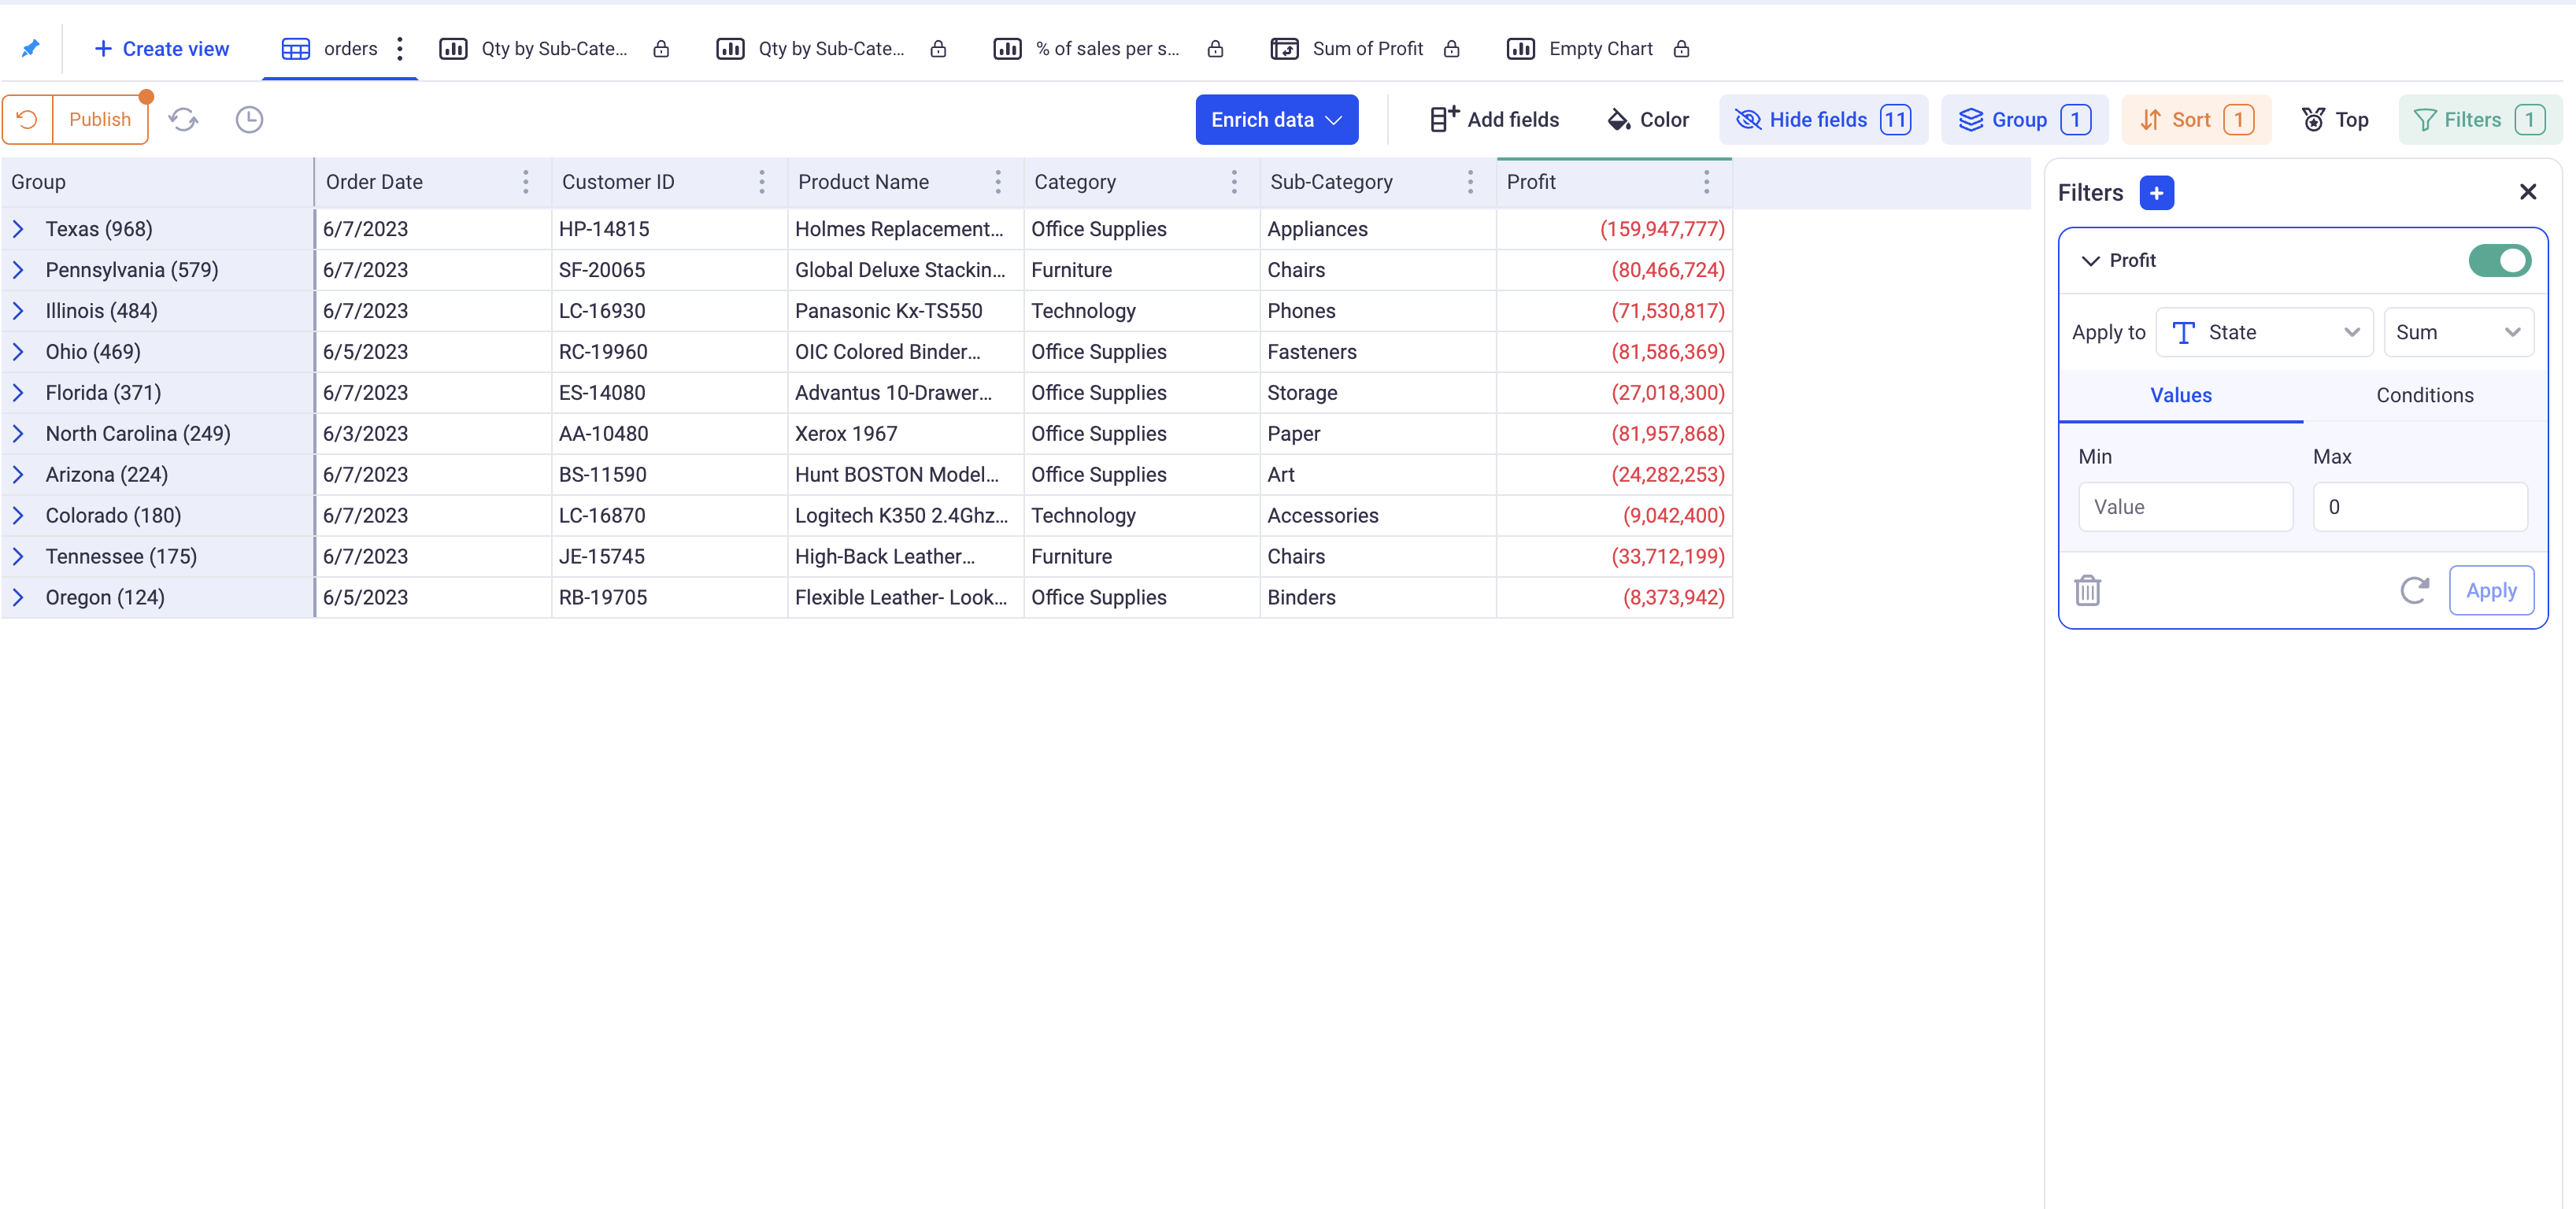Click the Enrich data button

coord(1276,120)
